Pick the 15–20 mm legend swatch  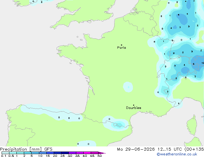50,153
